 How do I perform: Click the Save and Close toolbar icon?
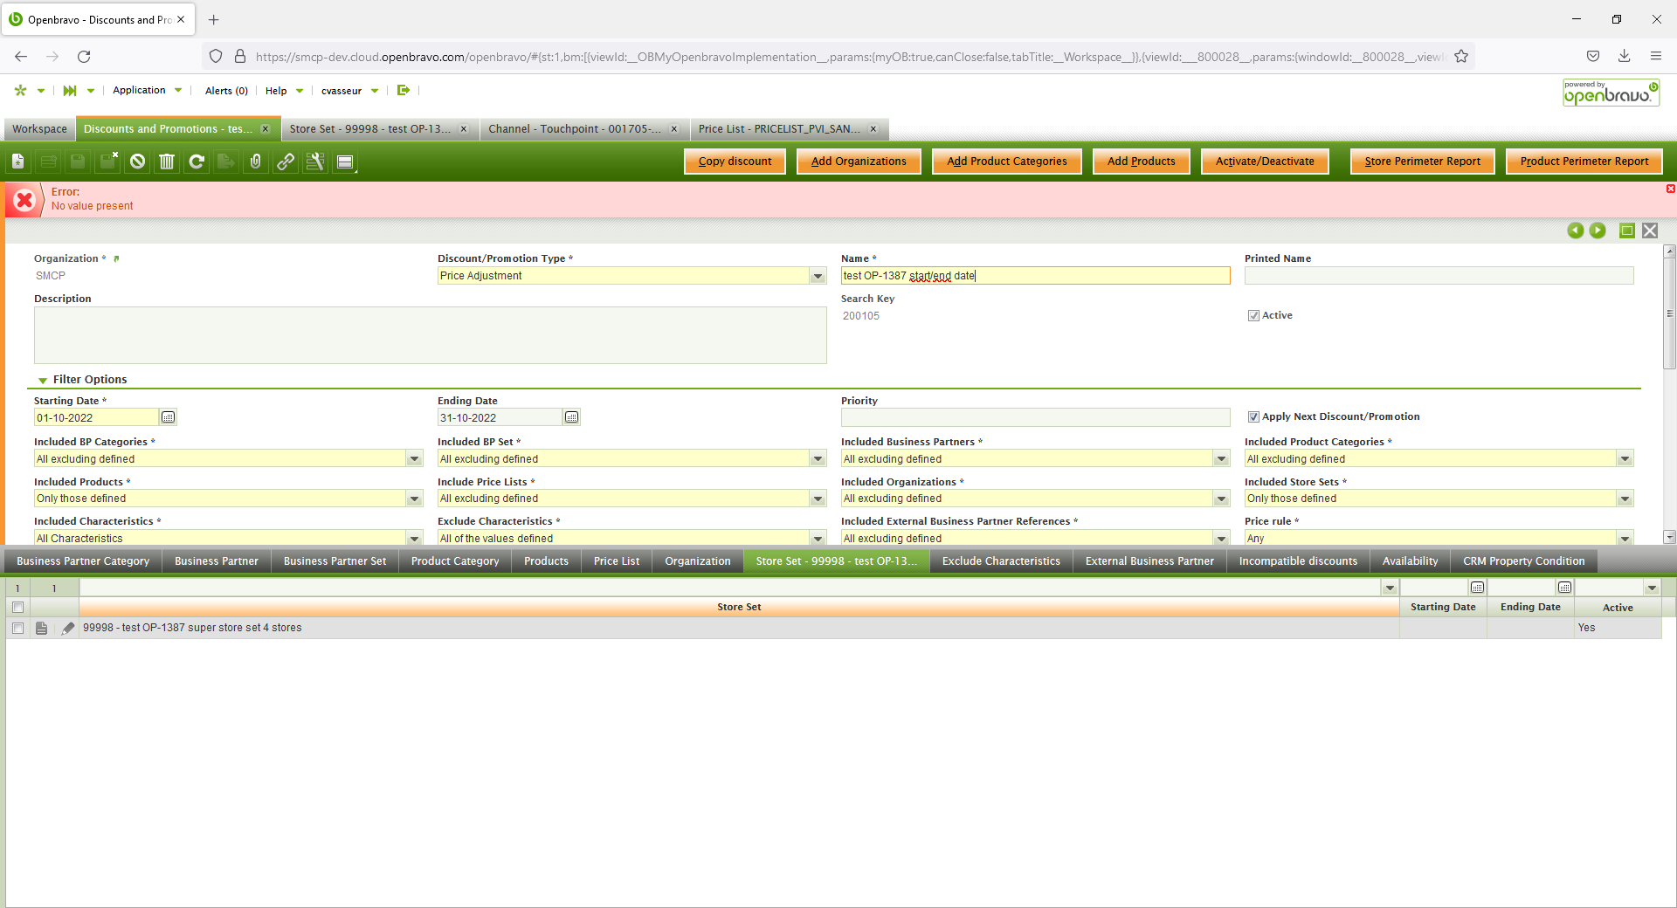click(x=108, y=162)
